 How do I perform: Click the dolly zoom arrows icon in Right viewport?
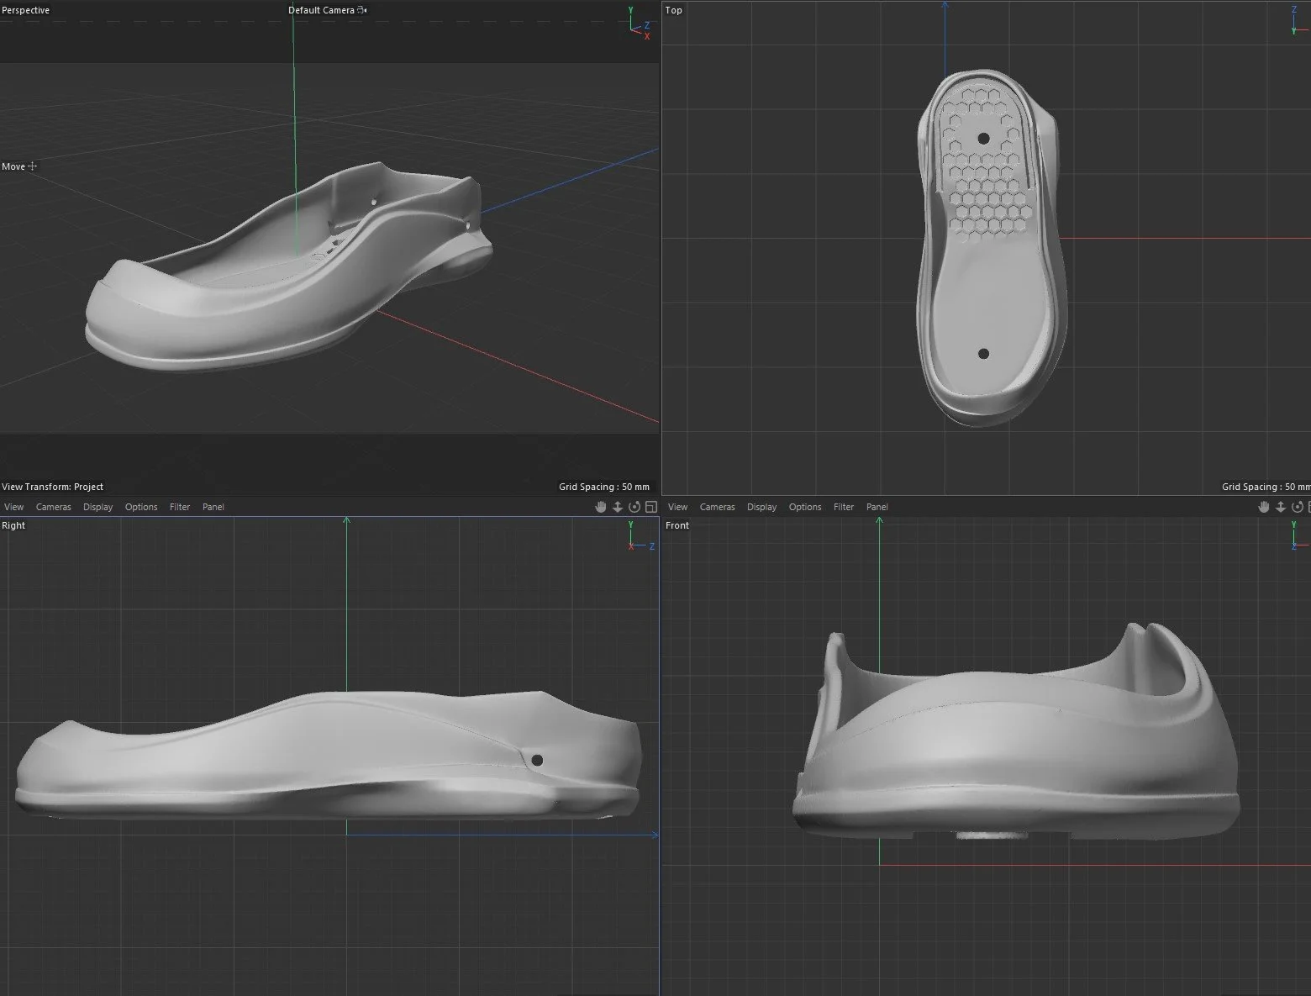pyautogui.click(x=618, y=507)
